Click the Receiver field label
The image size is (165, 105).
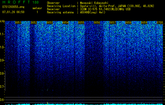(53, 9)
